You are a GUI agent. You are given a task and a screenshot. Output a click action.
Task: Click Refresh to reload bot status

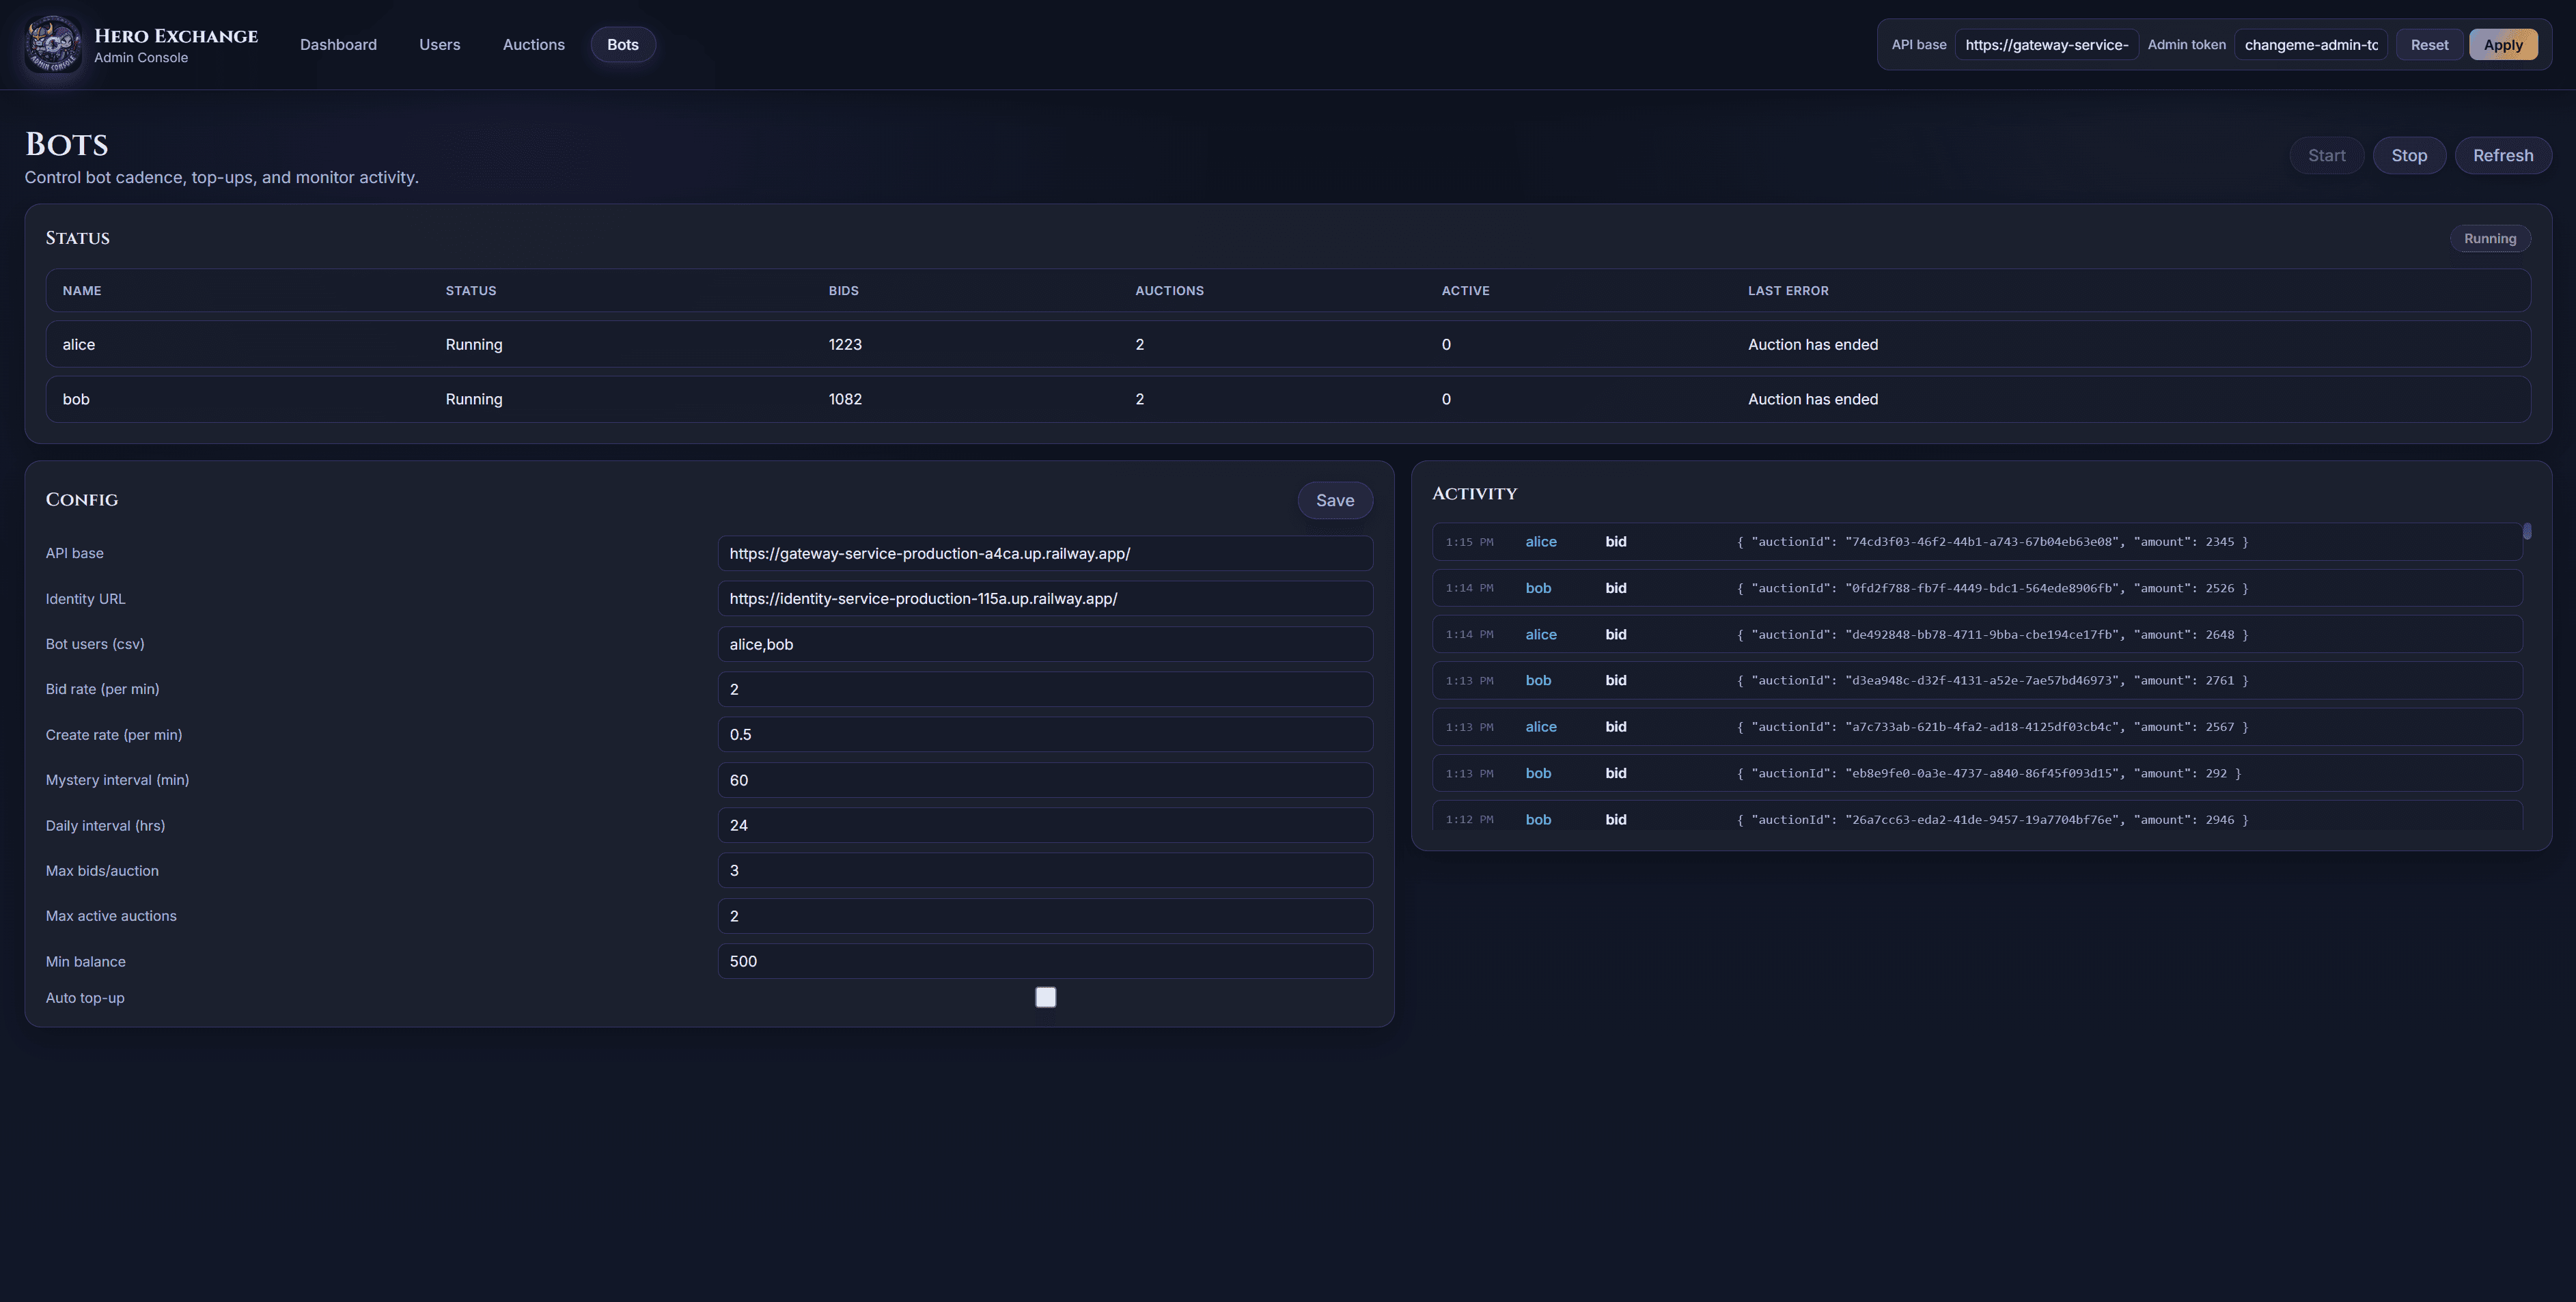2503,155
